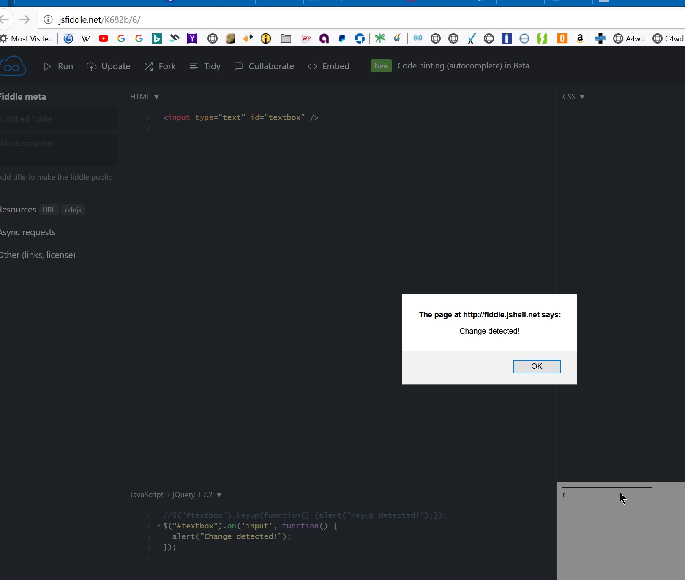
Task: Click the JSFiddle cloud logo
Action: 13,66
